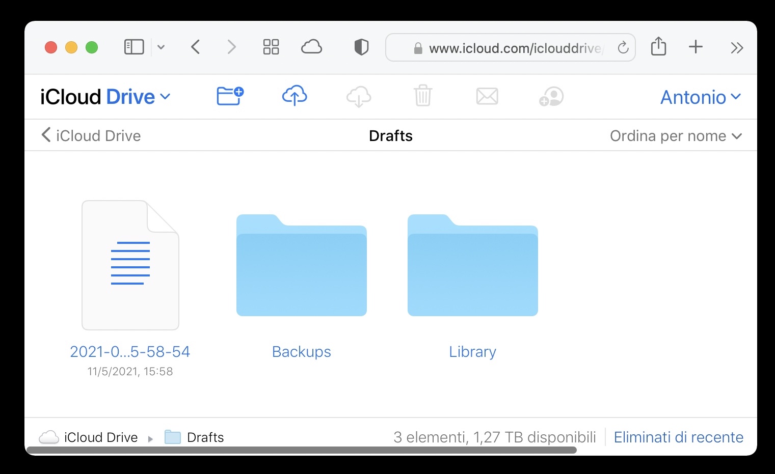Image resolution: width=775 pixels, height=474 pixels.
Task: Click the iCloud Tabs cloud icon
Action: point(311,47)
